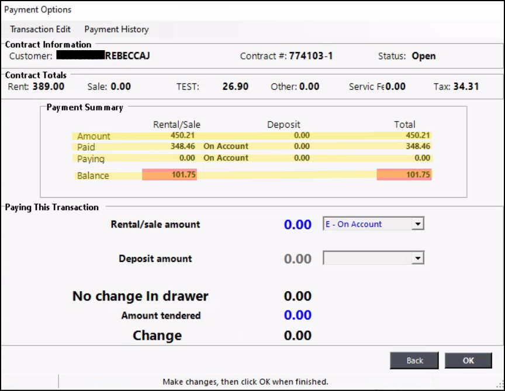Select the Tax total 34.31

465,86
